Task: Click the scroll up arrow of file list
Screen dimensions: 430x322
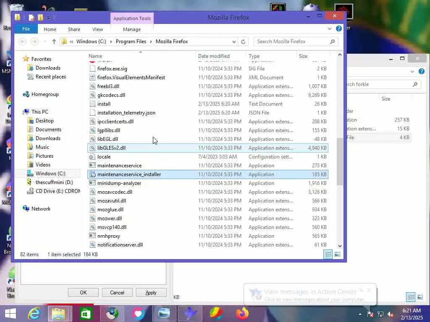Action: 340,55
